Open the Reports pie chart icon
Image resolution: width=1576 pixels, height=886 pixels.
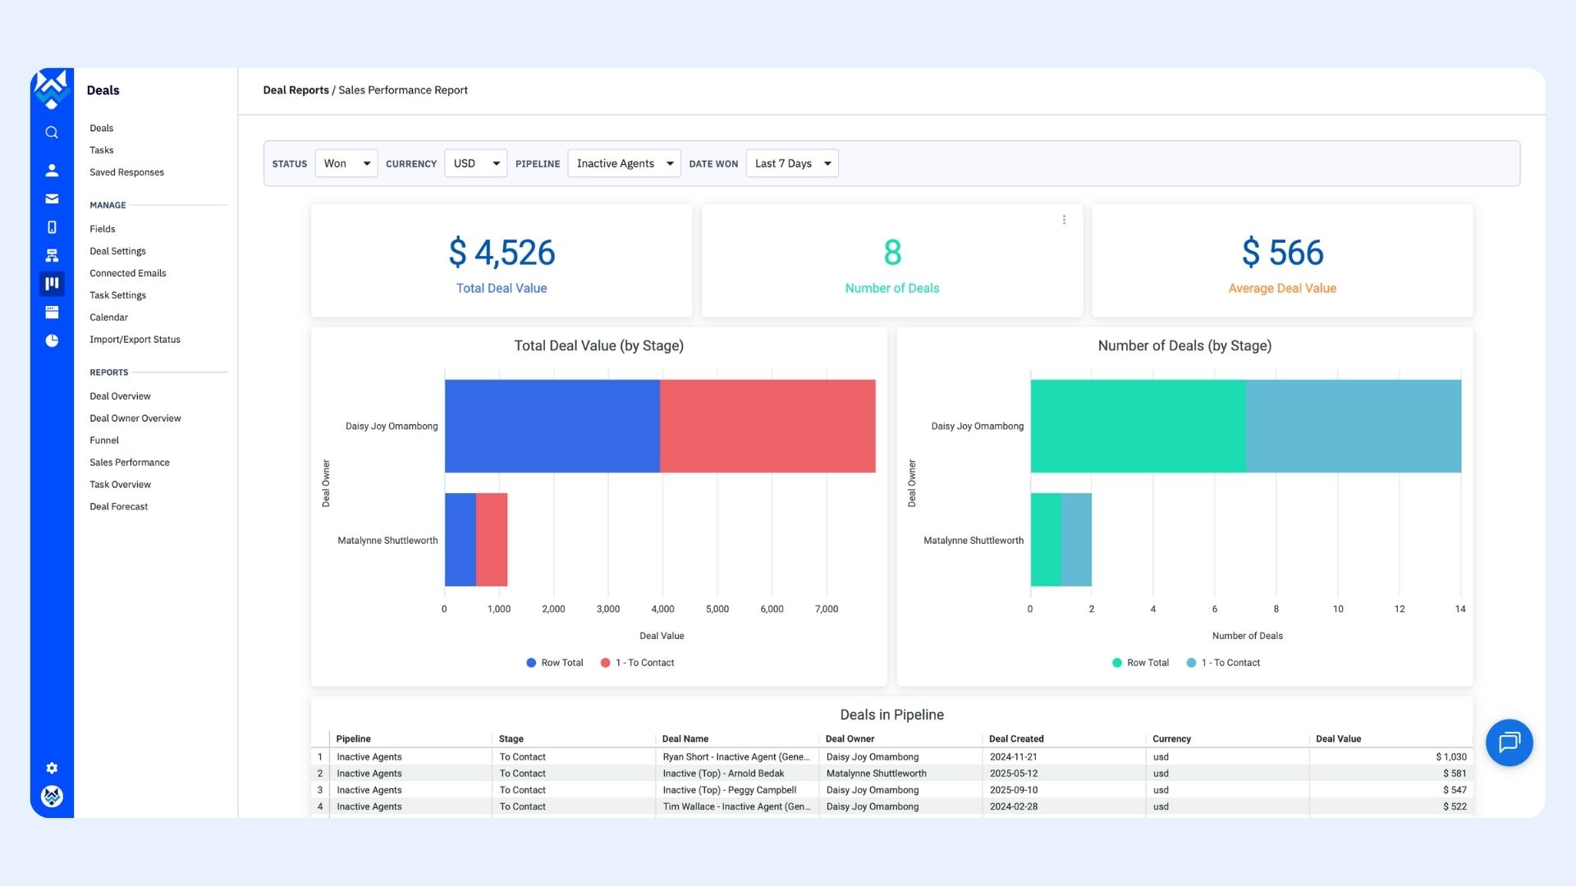(51, 340)
